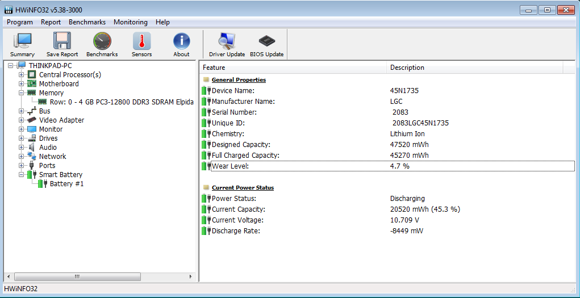Click the Description column header

[x=475, y=68]
